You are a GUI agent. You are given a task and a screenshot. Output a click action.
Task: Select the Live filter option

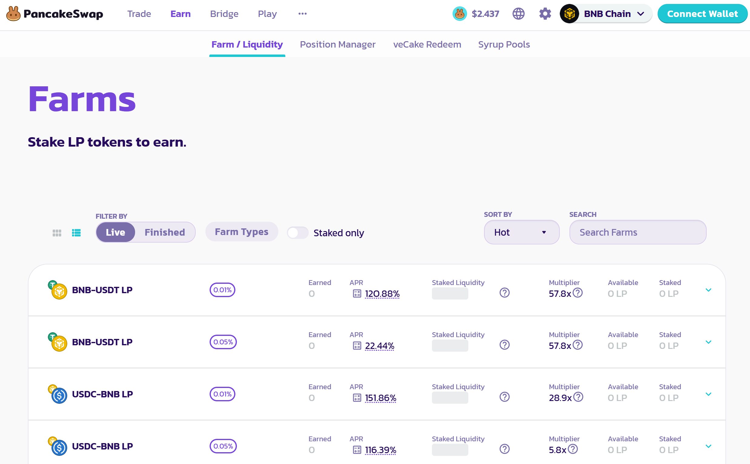(115, 232)
